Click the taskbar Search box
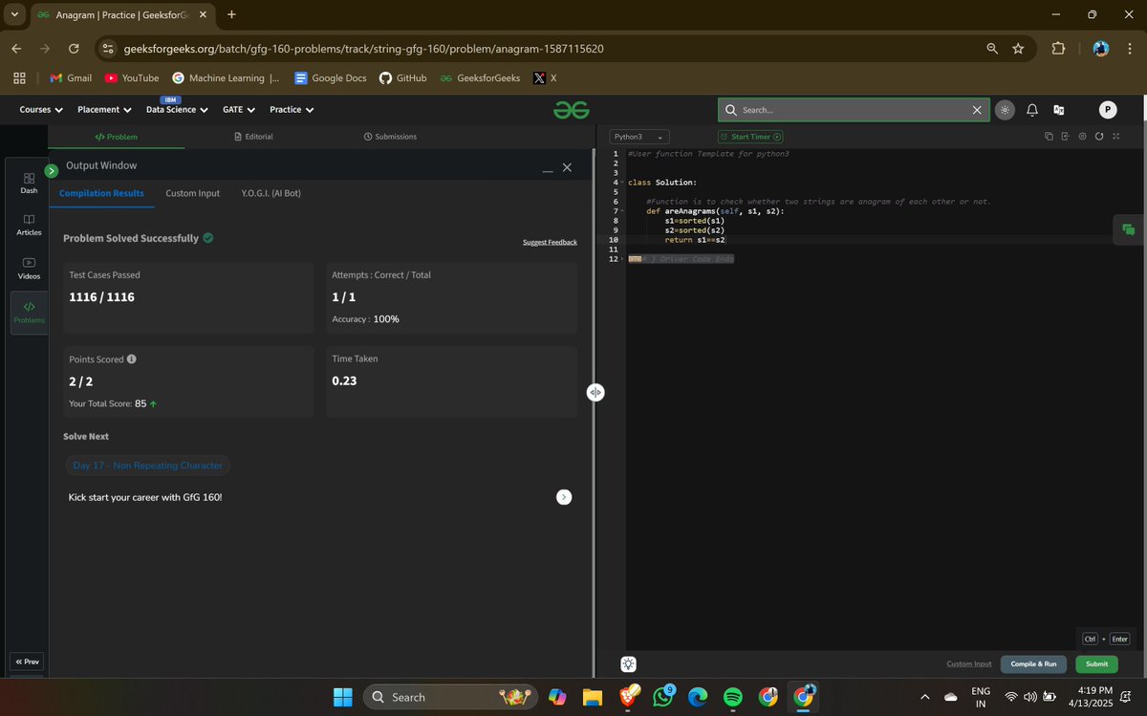The width and height of the screenshot is (1147, 716). [450, 697]
